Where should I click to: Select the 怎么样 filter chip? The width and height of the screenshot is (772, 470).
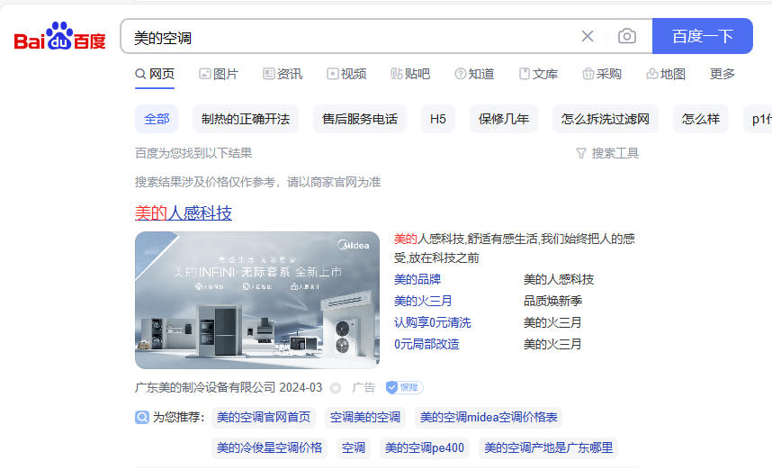[701, 119]
